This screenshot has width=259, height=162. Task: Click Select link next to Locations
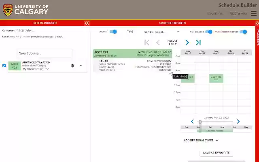pyautogui.click(x=59, y=36)
